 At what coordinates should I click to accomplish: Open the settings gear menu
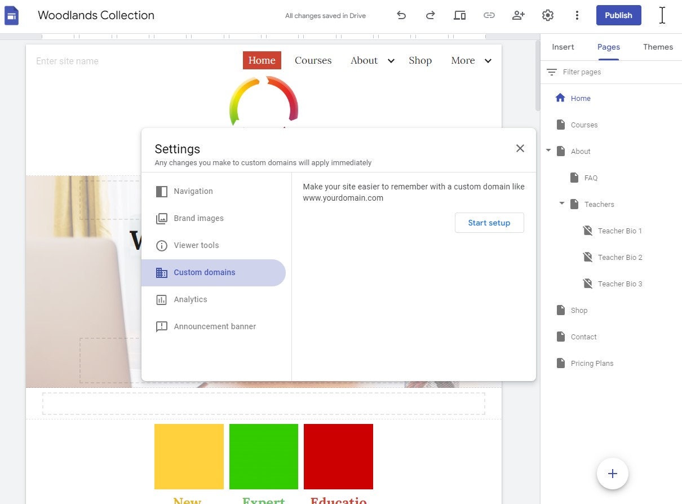[547, 15]
